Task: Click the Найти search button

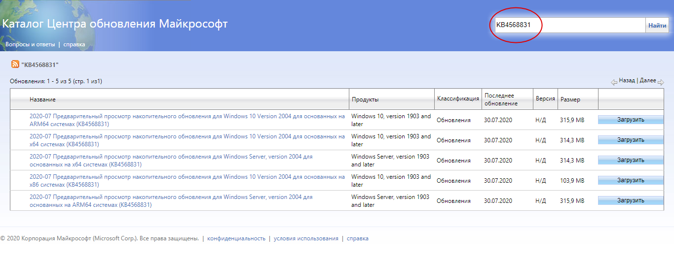Action: (x=657, y=25)
